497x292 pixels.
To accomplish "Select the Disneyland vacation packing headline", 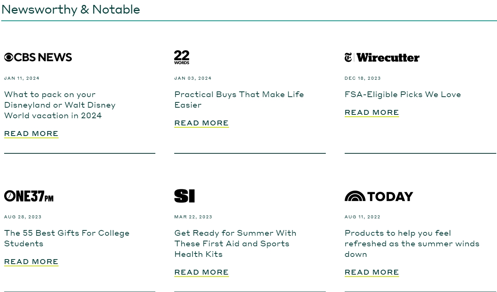I will point(60,105).
